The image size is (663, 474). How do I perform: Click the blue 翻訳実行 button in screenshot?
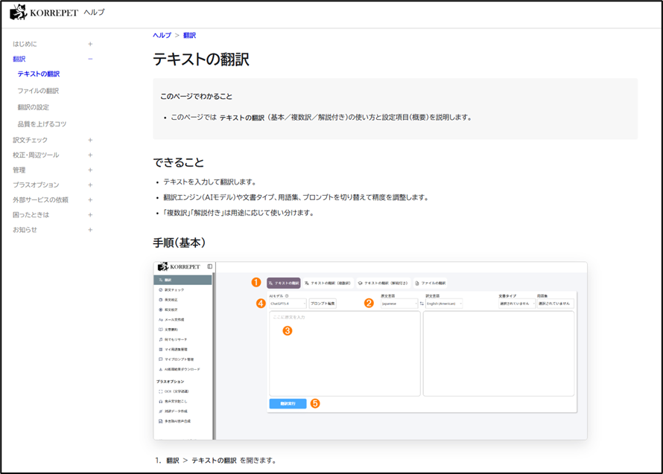(x=288, y=403)
